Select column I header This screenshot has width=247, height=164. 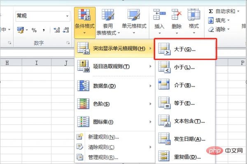pyautogui.click(x=37, y=63)
